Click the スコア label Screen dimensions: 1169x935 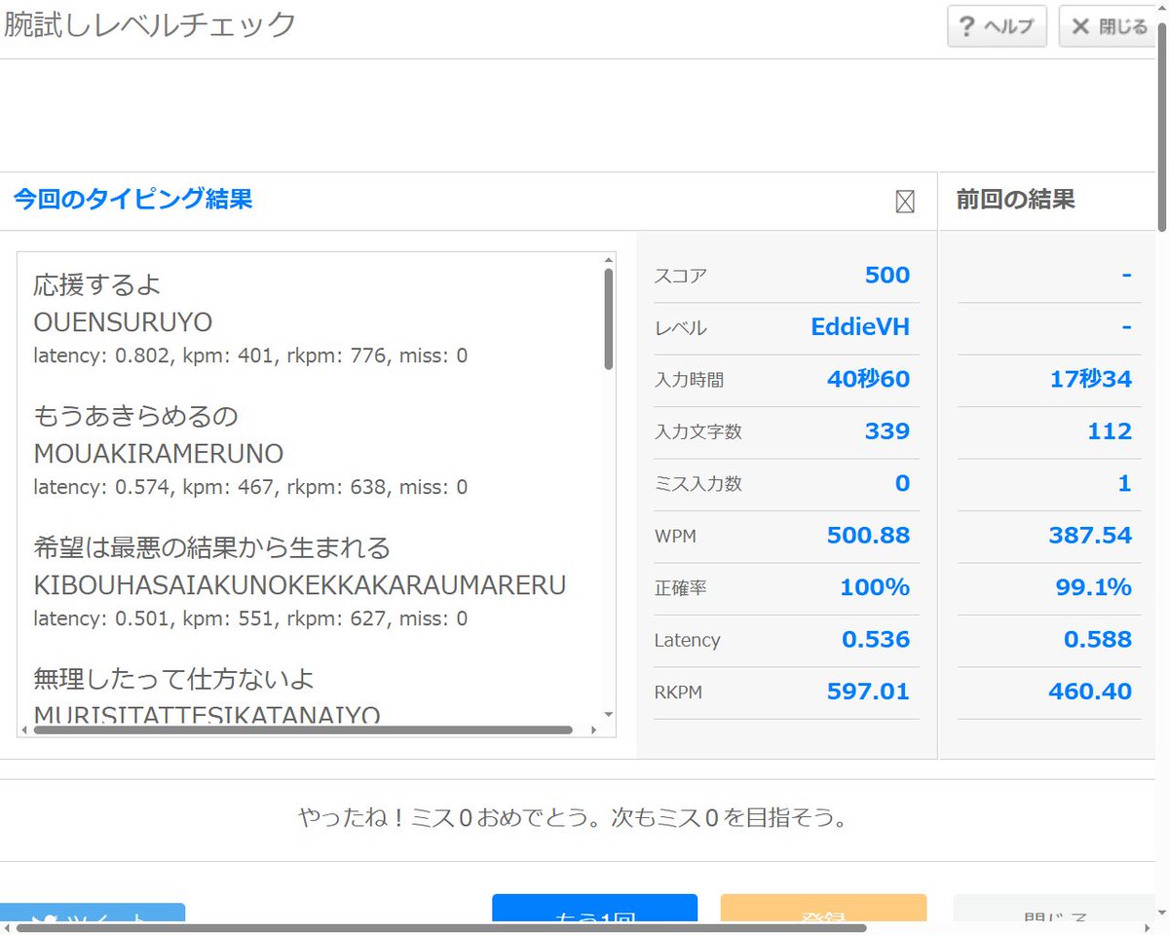point(680,276)
